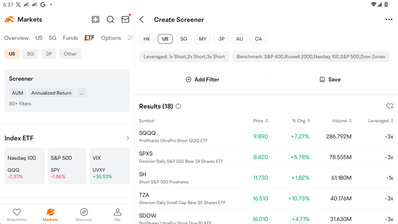Screen dimensions: 398x224
Task: Switch to the Options tab
Action: coord(111,38)
